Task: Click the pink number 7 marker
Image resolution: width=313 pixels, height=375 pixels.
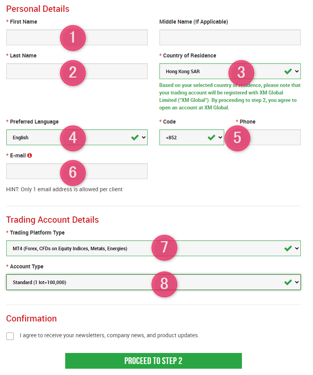Action: coord(164,247)
